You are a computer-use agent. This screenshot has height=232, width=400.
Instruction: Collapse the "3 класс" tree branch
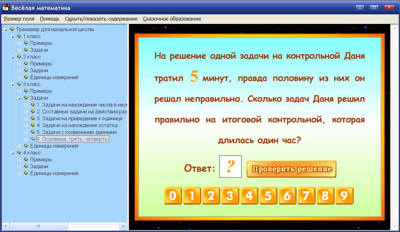(x=12, y=84)
